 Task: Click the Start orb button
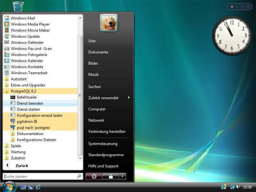9,187
